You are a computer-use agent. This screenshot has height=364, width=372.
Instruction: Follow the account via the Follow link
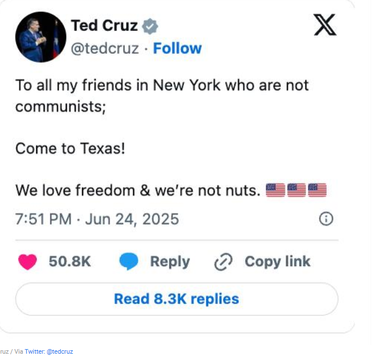pos(177,49)
